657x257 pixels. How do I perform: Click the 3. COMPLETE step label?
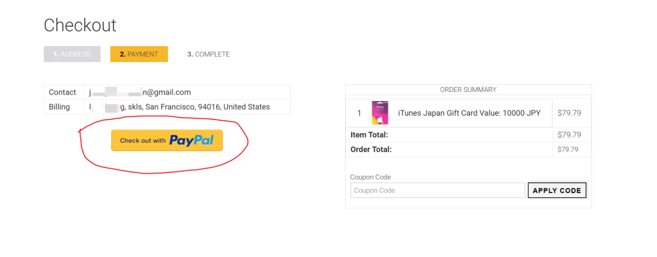pos(209,54)
